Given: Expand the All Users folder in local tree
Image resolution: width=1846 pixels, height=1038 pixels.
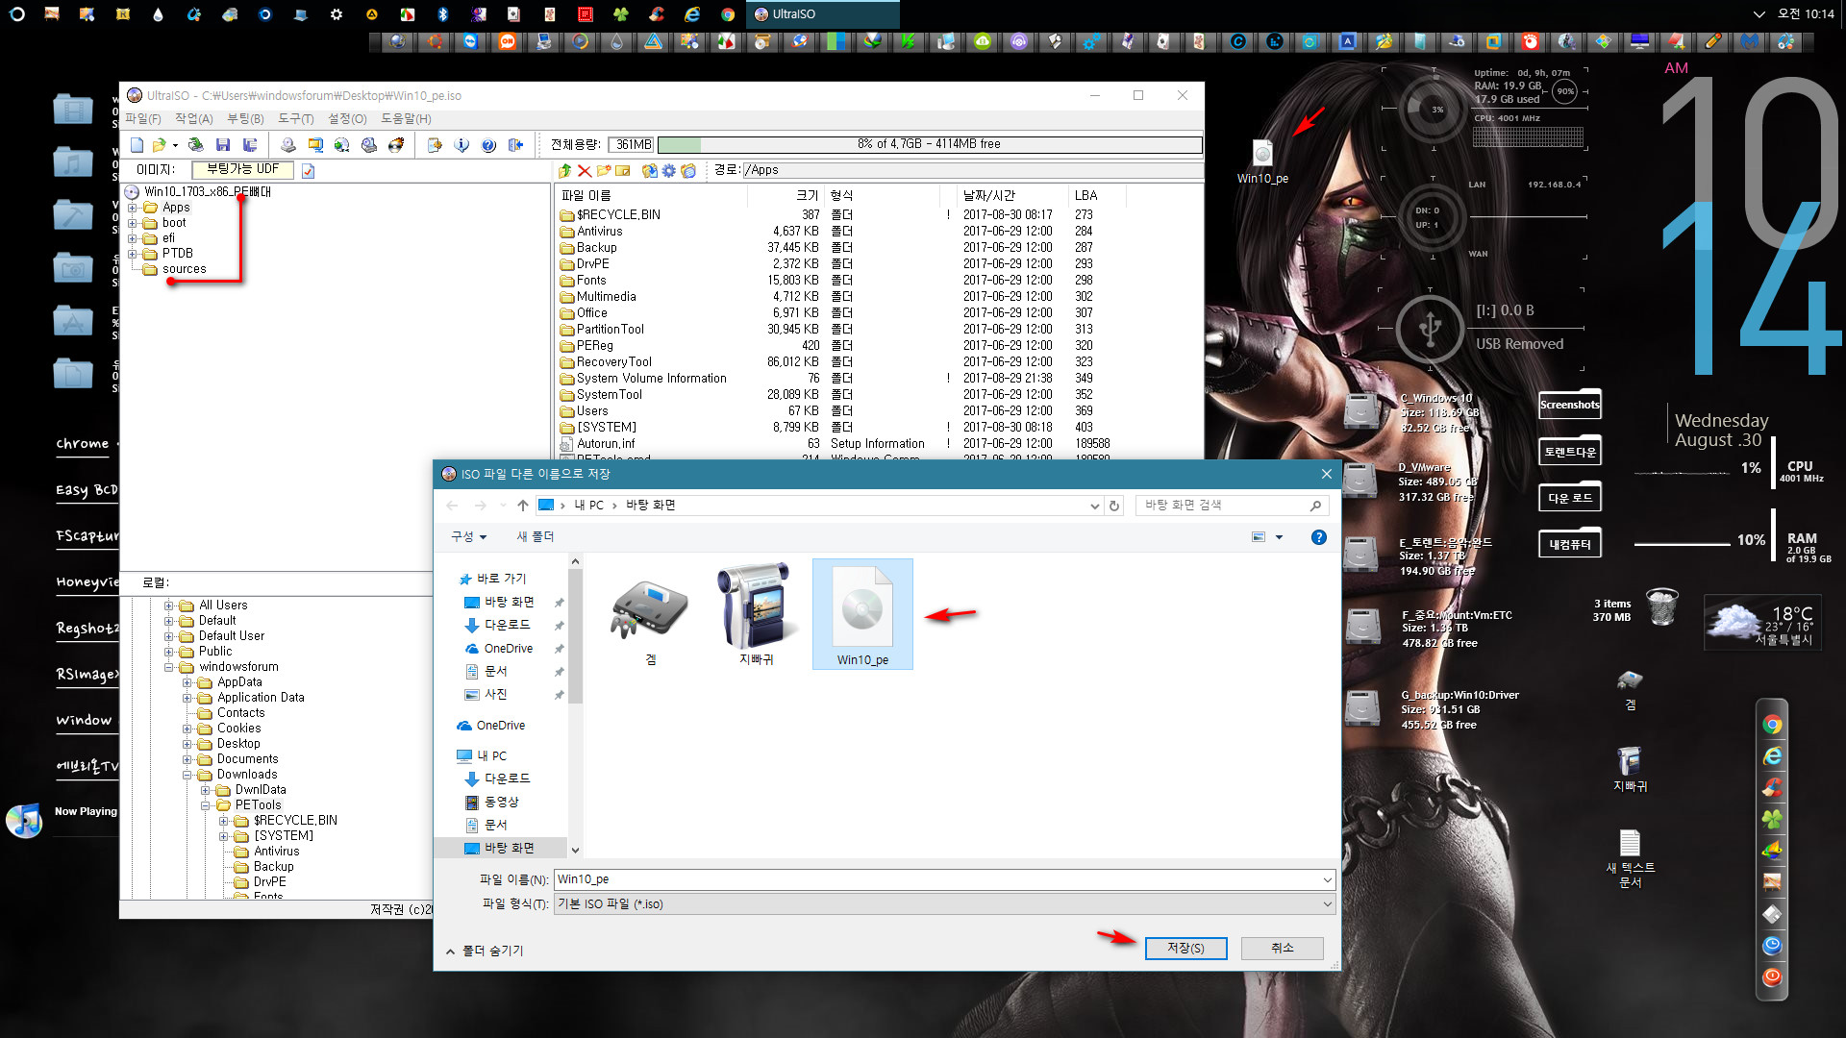Looking at the screenshot, I should point(169,605).
